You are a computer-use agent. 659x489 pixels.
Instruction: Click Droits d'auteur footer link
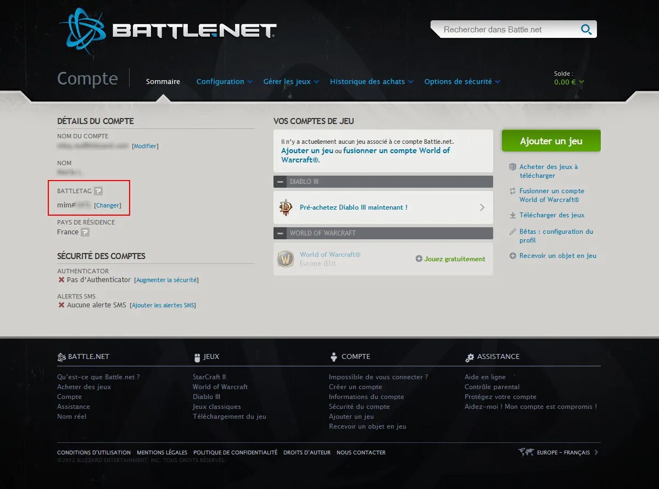(x=307, y=453)
